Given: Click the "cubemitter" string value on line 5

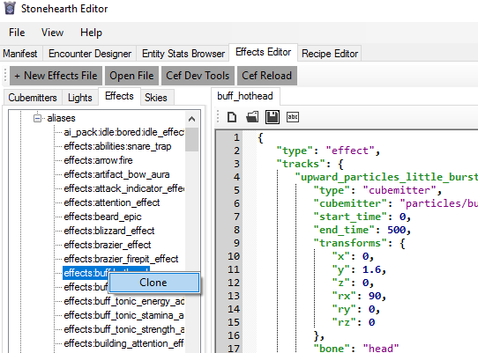Looking at the screenshot, I should coord(400,190).
